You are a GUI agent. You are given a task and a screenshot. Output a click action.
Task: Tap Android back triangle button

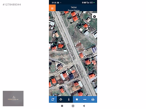(84, 106)
